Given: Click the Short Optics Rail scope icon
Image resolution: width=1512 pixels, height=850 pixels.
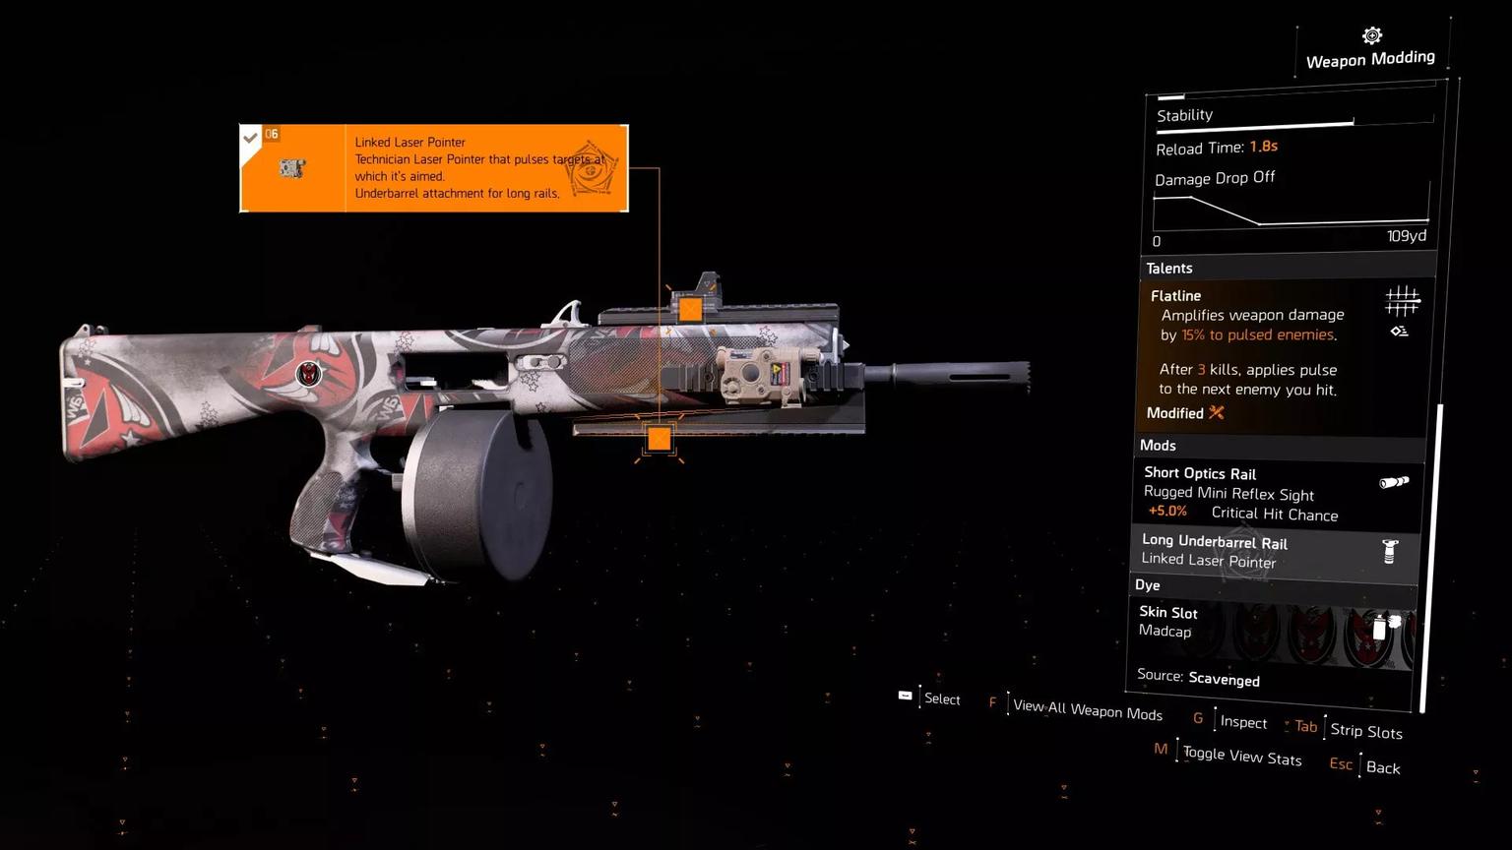Looking at the screenshot, I should (x=1394, y=482).
